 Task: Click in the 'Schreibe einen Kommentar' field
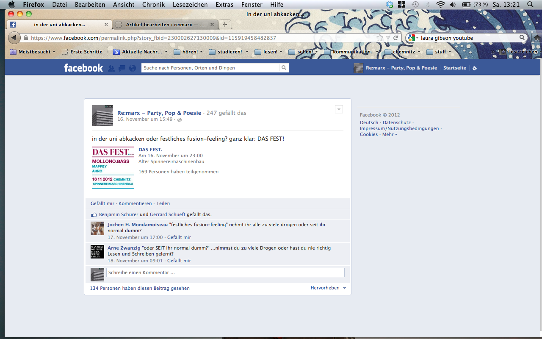click(225, 272)
